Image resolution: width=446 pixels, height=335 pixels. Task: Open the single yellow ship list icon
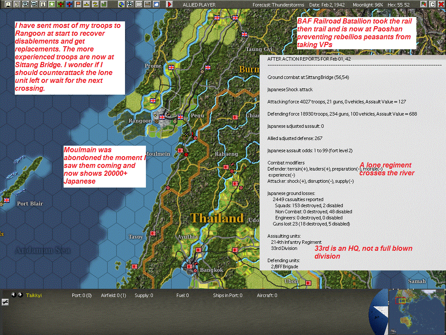(x=87, y=4)
